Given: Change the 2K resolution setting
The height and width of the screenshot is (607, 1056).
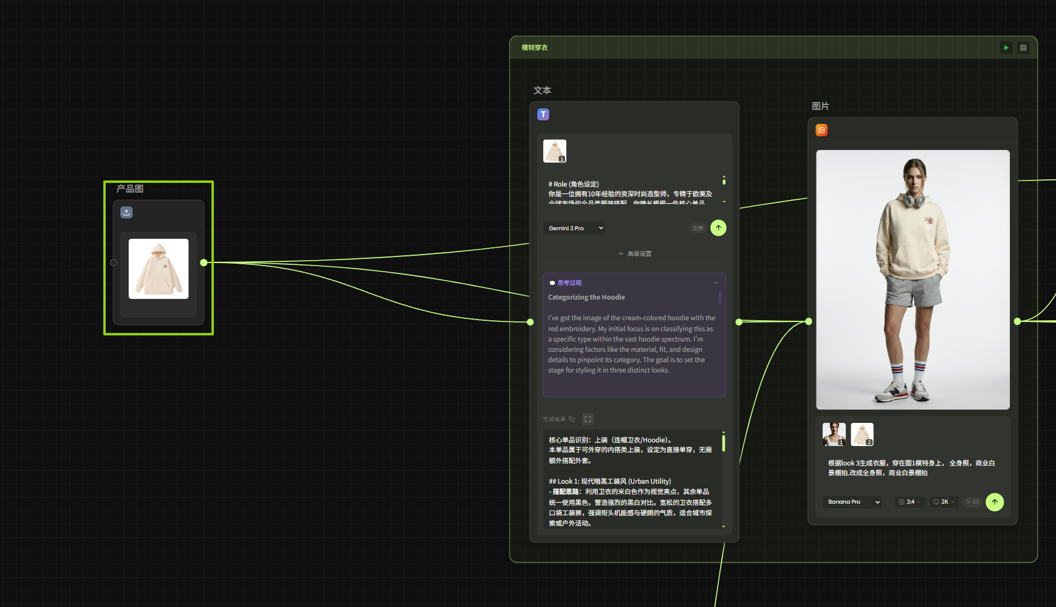Looking at the screenshot, I should [944, 502].
